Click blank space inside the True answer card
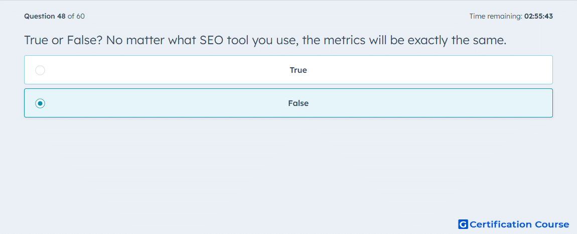Image resolution: width=577 pixels, height=234 pixels. coord(166,70)
